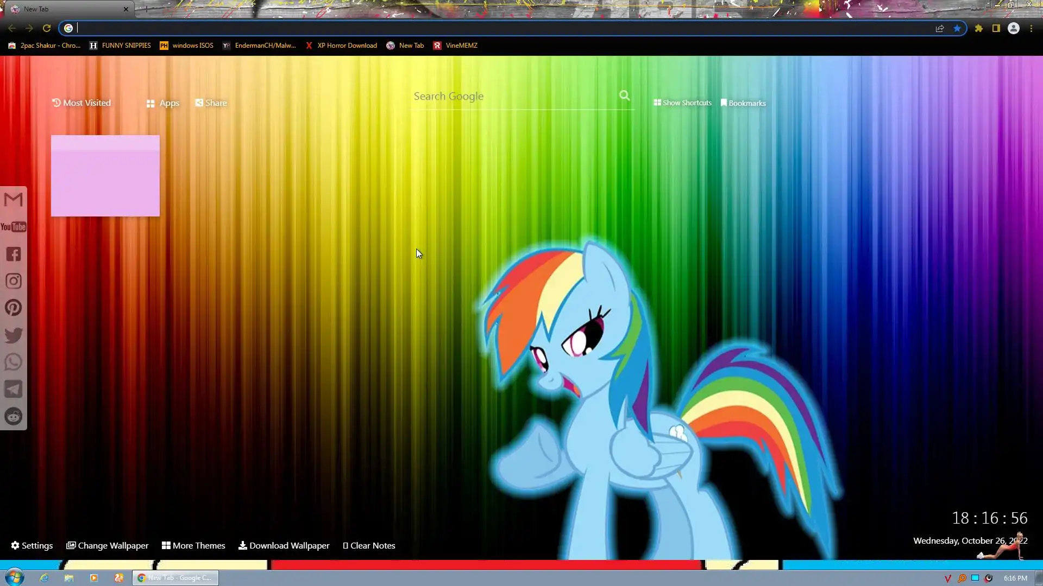
Task: Open the Bookmarks menu
Action: coord(743,103)
